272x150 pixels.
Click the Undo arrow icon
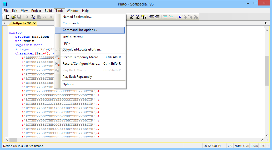(44, 17)
